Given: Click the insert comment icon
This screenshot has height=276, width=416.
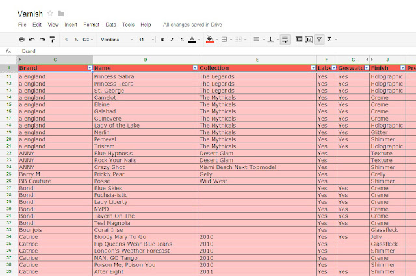Looking at the screenshot, I should [299, 40].
